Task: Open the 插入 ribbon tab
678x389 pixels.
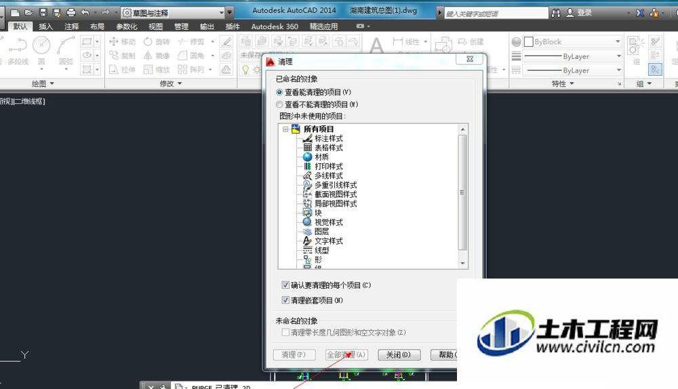Action: click(x=45, y=26)
